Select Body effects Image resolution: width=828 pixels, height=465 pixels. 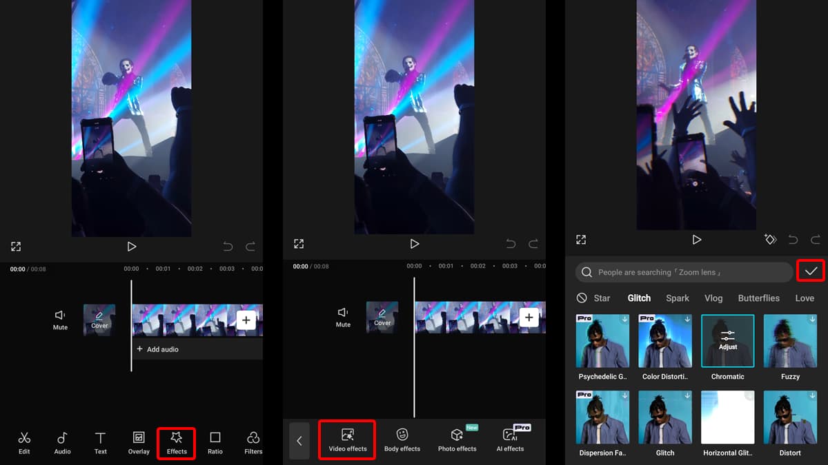point(402,439)
